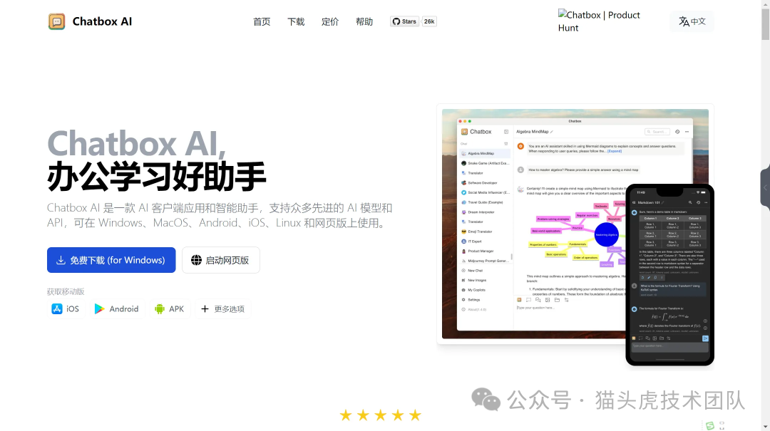Click the 办公学习好助手 headline
Image resolution: width=770 pixels, height=431 pixels.
157,176
